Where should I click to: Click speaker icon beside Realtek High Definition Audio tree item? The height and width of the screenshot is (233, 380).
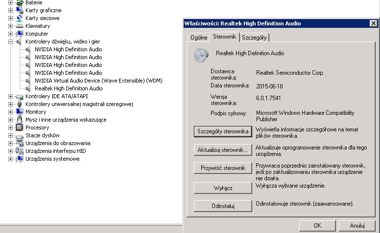pyautogui.click(x=28, y=88)
